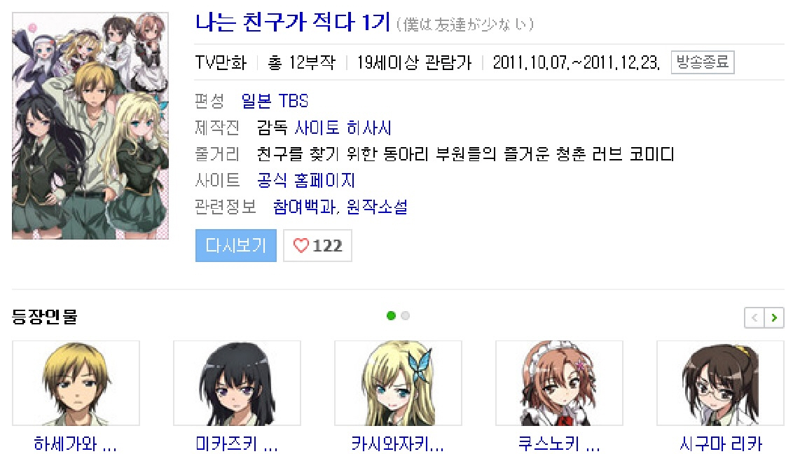Open the 하세가와 character thumbnail

coord(76,383)
